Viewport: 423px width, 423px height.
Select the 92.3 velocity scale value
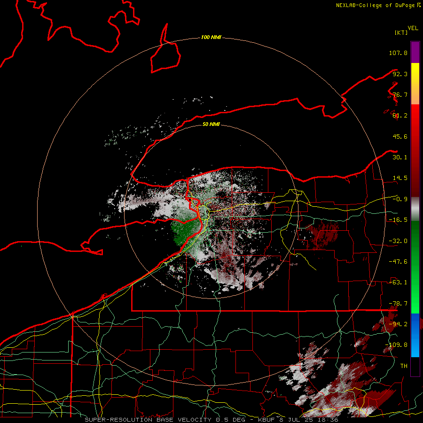click(x=400, y=74)
